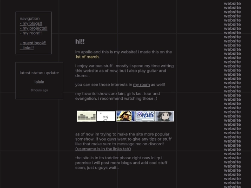Click the '8 hours ago' timestamp
This screenshot has height=188, width=251.
pos(39,90)
